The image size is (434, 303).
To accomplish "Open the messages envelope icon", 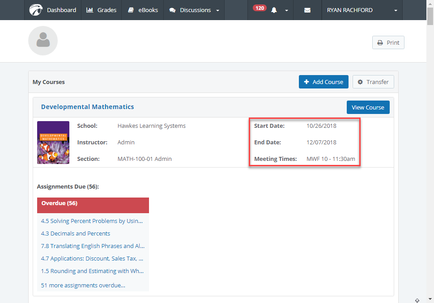I will click(x=307, y=10).
